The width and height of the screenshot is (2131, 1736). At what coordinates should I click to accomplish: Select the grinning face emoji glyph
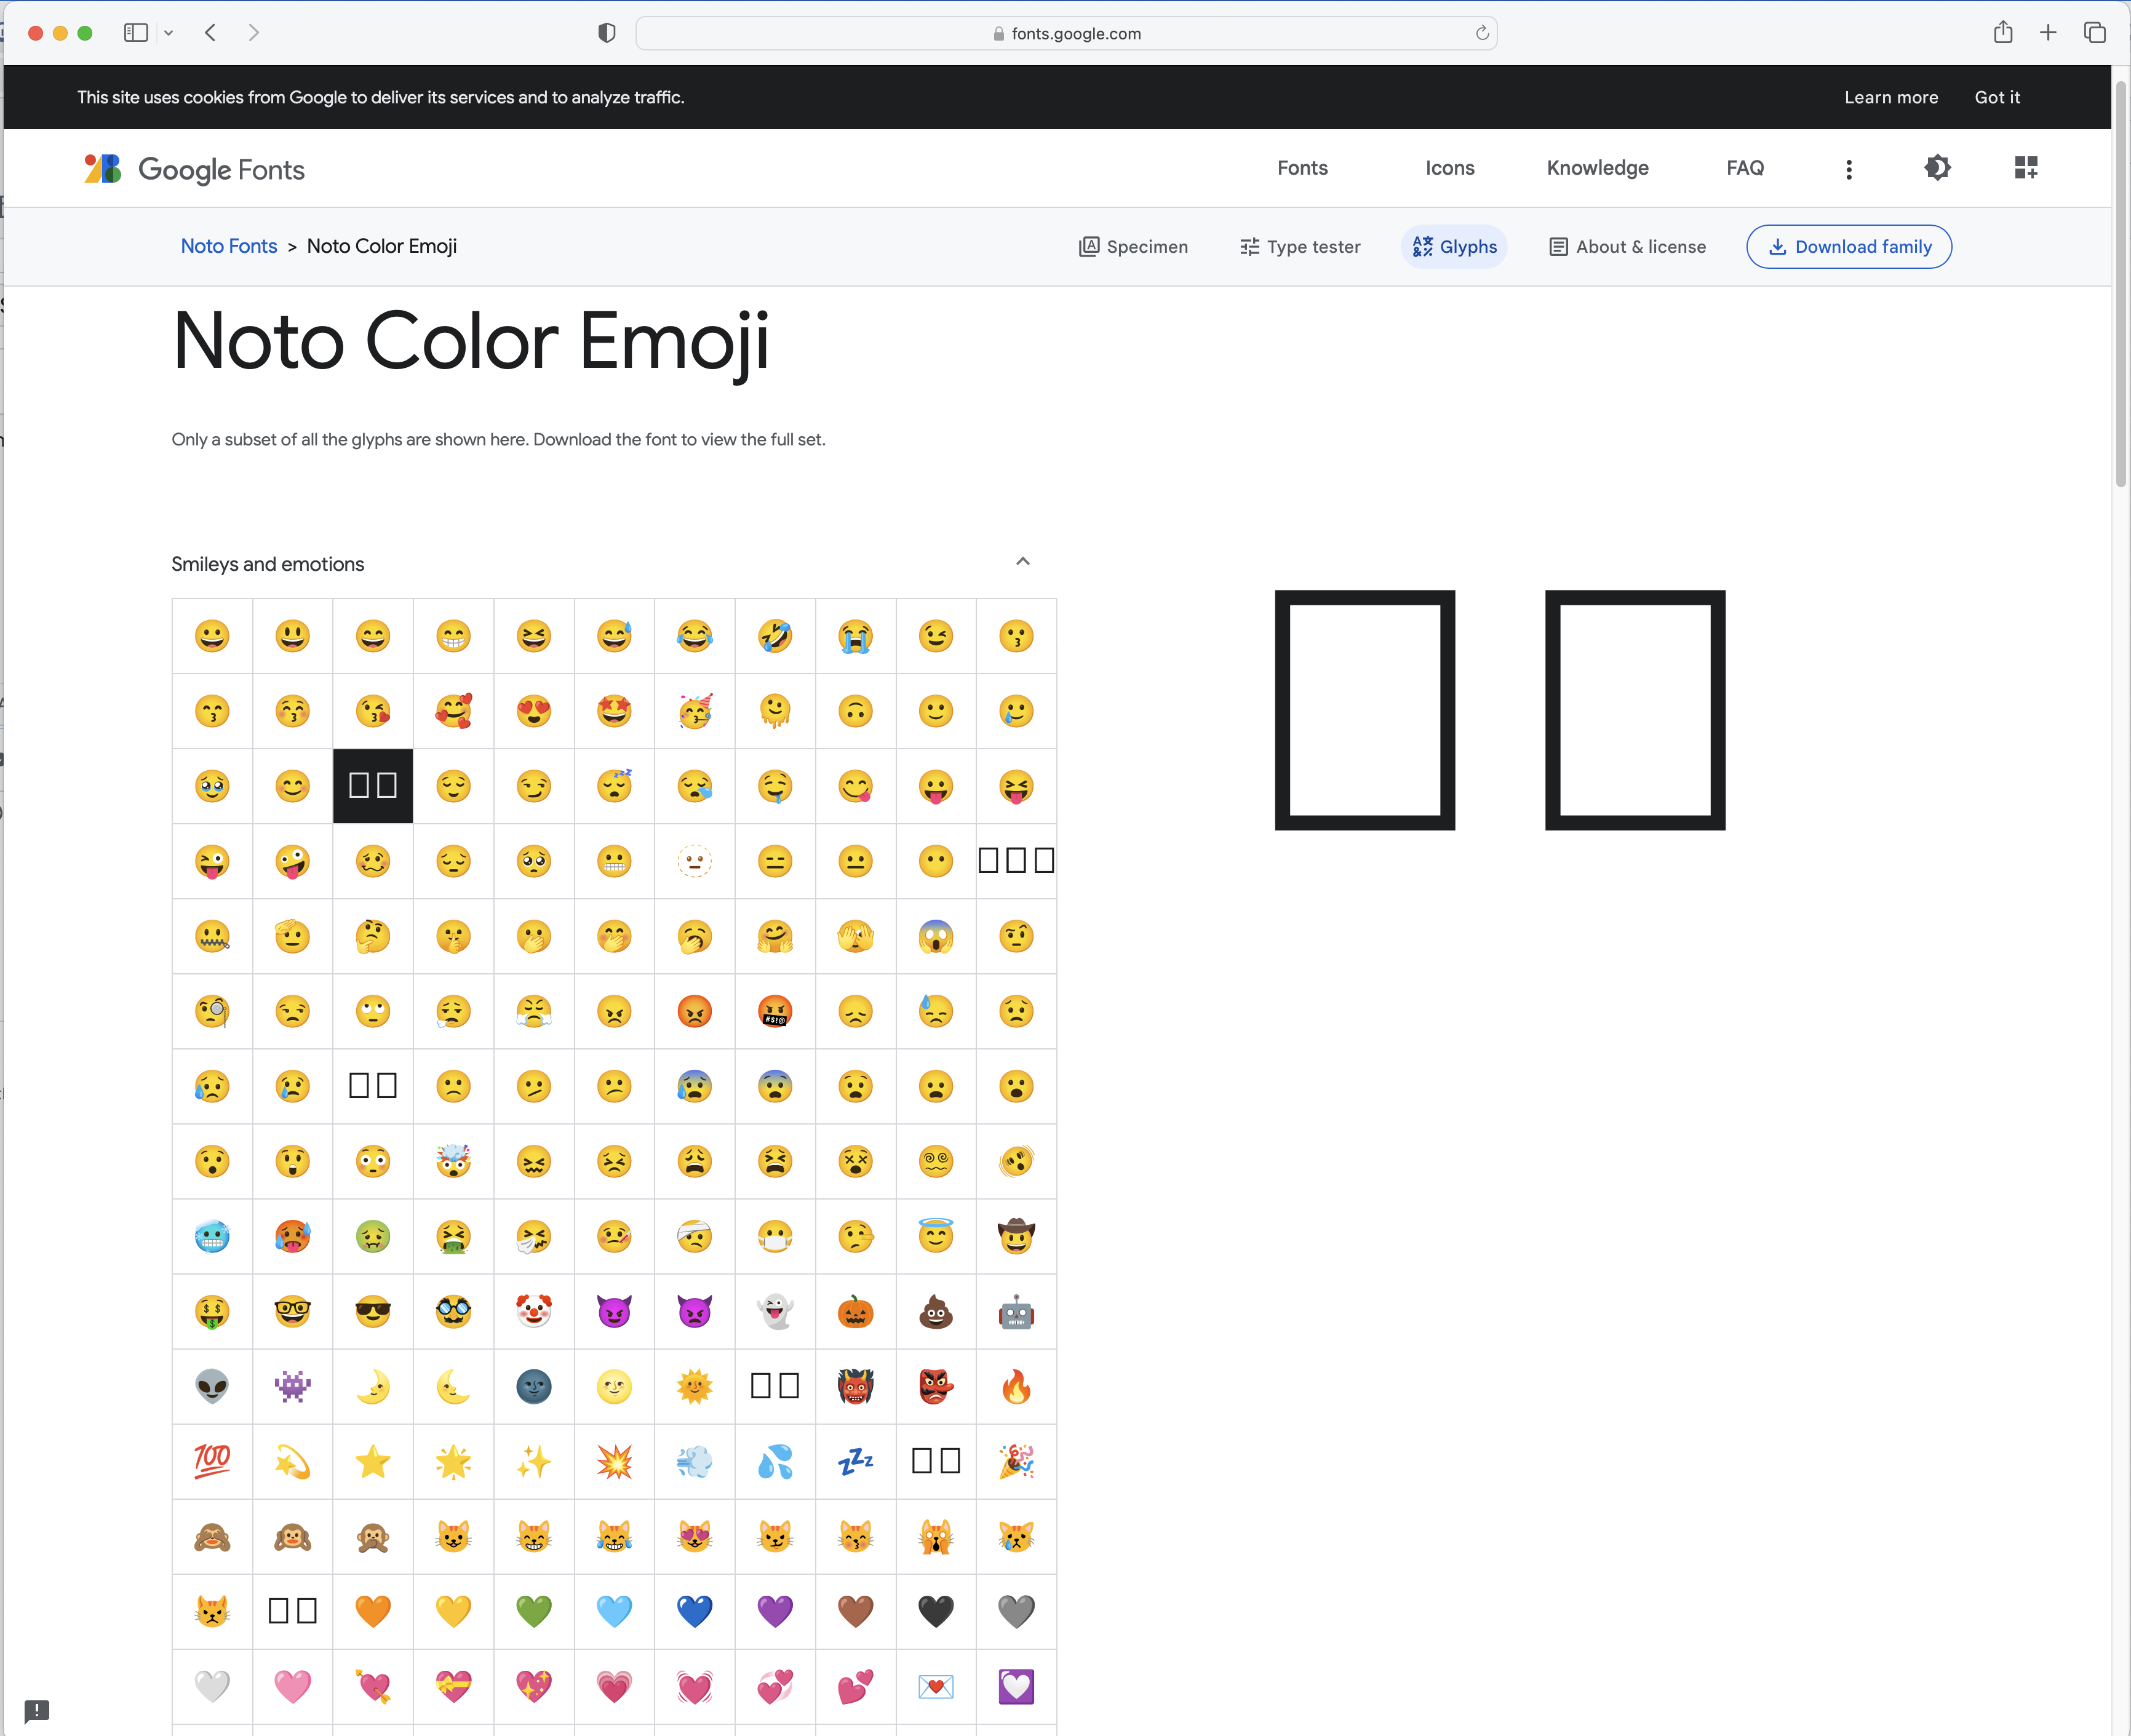coord(212,636)
